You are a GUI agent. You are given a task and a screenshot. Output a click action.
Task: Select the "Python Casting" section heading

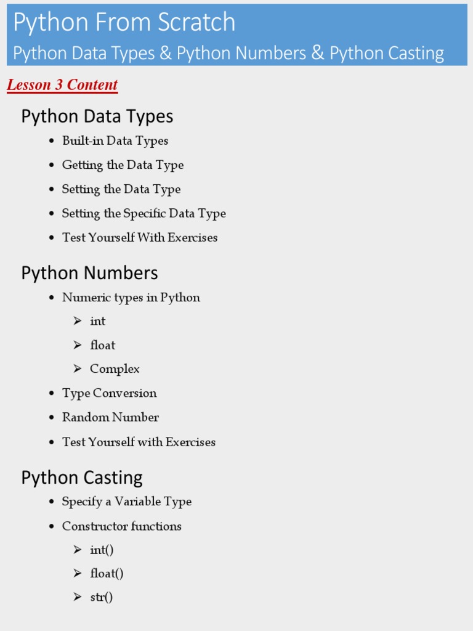[82, 478]
